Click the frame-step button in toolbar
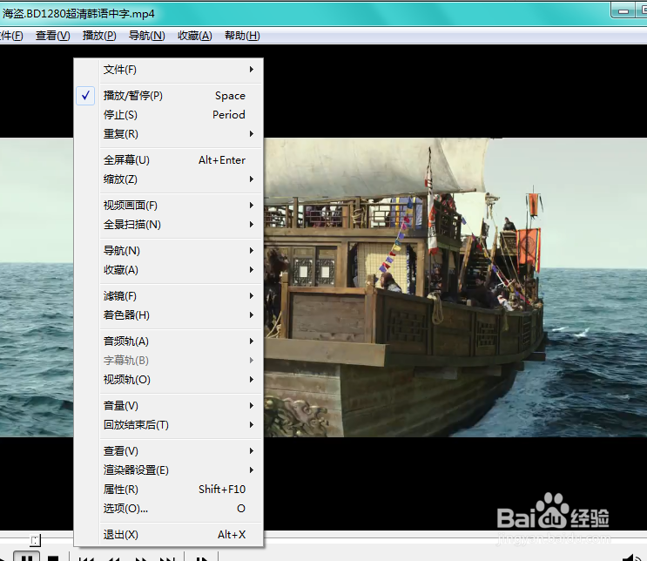The image size is (647, 561). pyautogui.click(x=202, y=558)
